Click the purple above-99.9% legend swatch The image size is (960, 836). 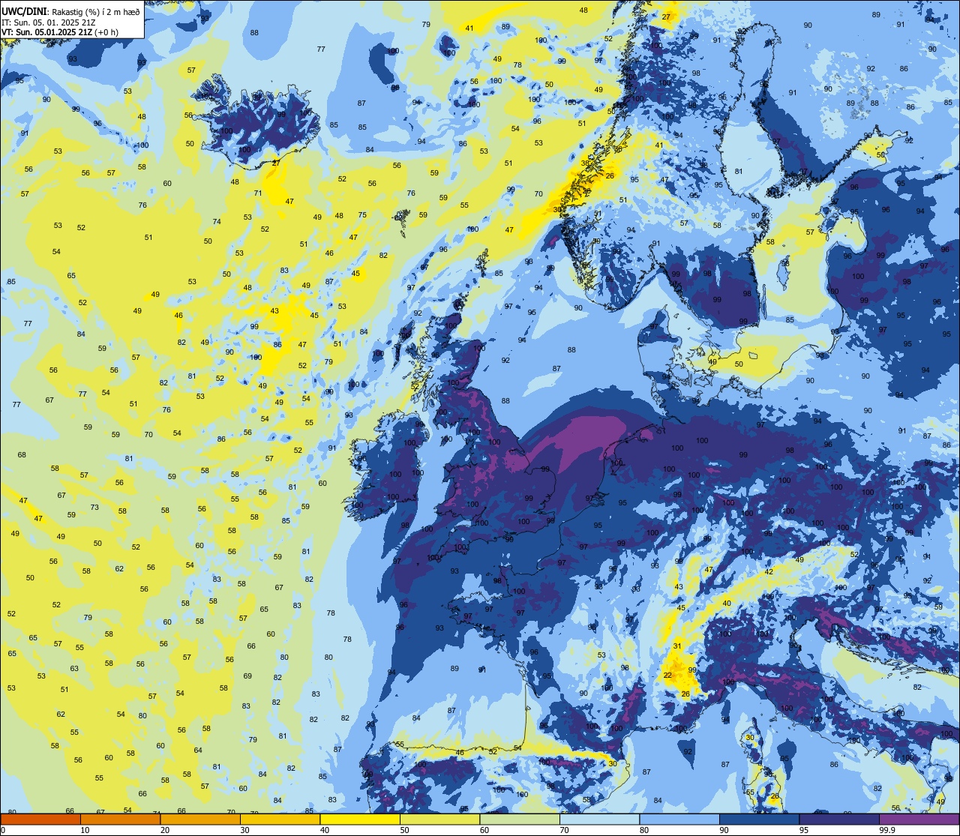[x=919, y=819]
